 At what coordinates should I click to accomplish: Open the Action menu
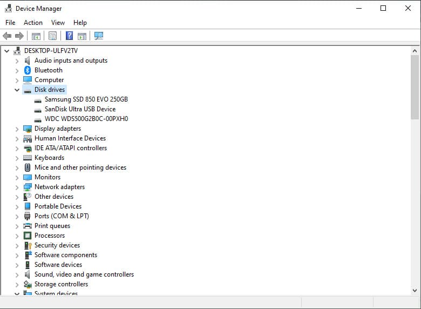pos(33,23)
